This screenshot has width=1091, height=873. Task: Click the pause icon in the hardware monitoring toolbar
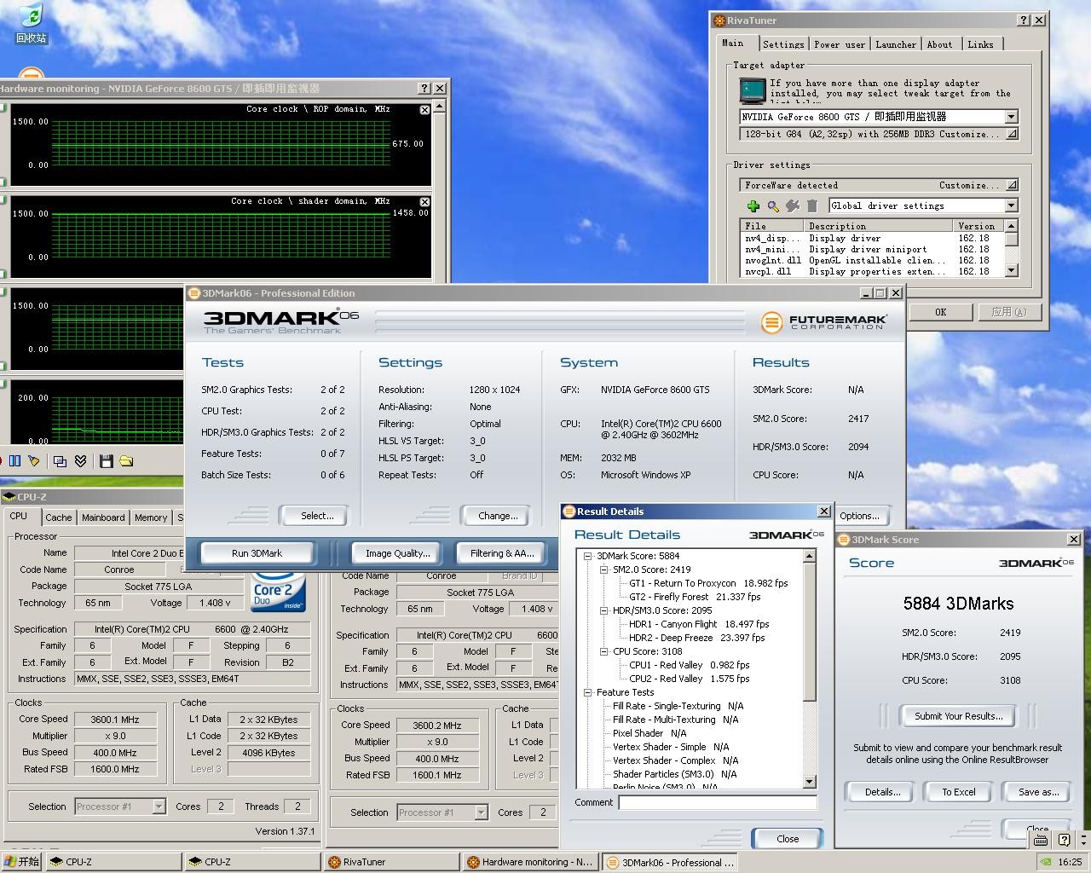[14, 461]
